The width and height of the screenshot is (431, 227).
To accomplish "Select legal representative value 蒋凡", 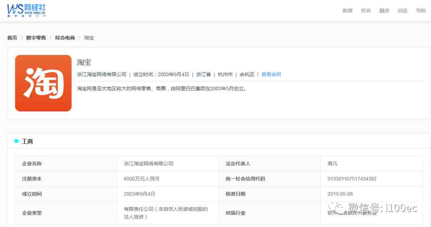I will [x=332, y=164].
